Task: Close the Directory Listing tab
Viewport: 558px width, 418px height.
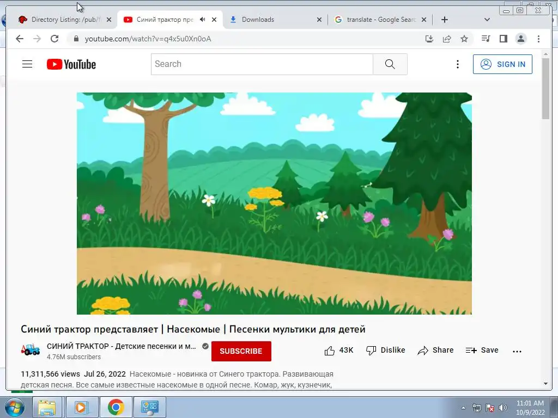Action: 109,20
